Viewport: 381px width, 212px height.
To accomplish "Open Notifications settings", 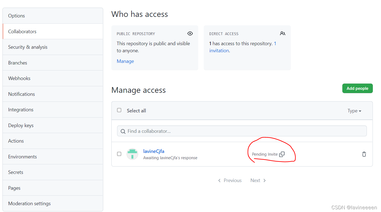I will (53, 94).
